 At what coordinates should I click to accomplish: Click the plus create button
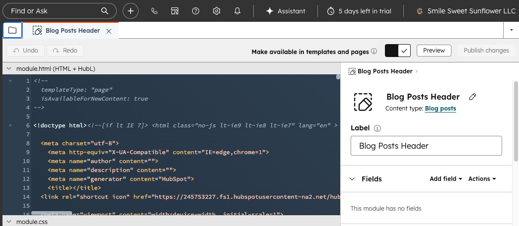click(131, 11)
